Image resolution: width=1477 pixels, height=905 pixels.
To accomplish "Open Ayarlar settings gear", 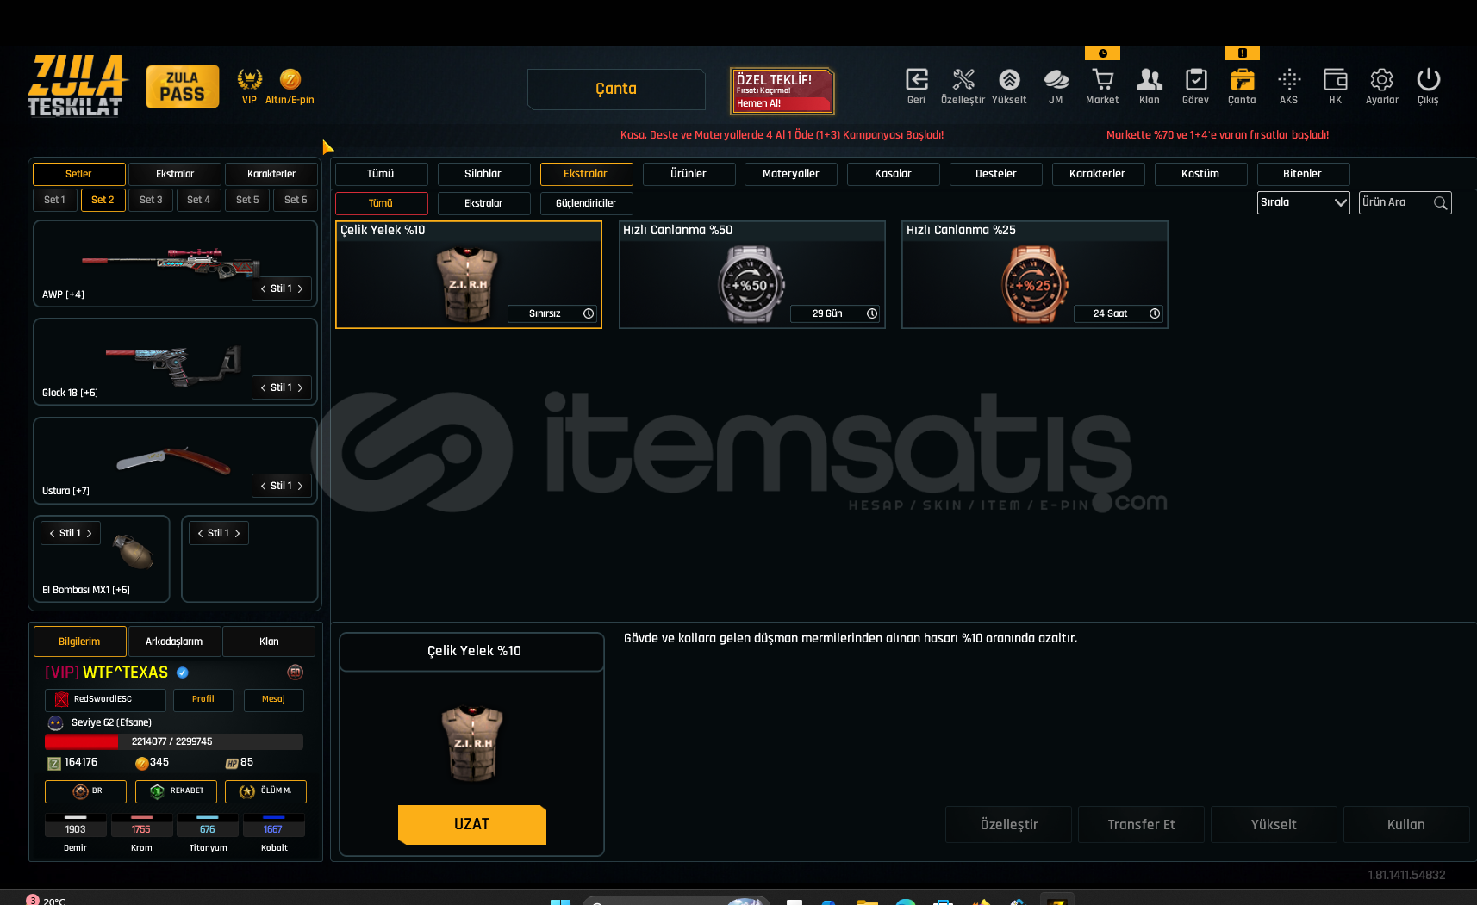I will click(1382, 80).
